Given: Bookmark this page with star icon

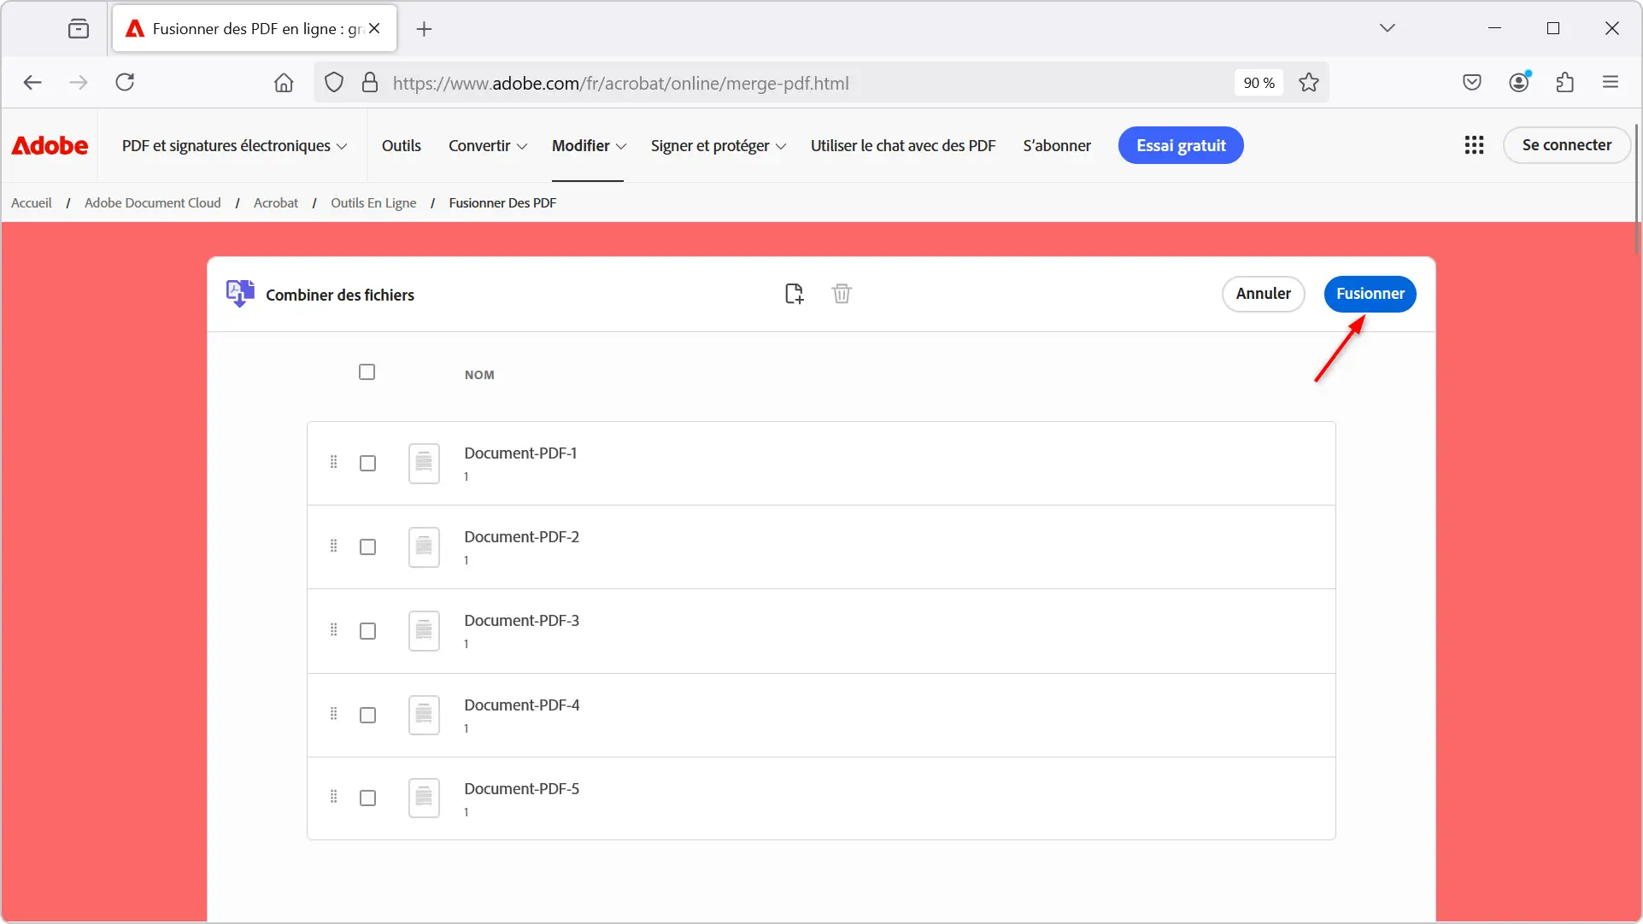Looking at the screenshot, I should coord(1309,83).
